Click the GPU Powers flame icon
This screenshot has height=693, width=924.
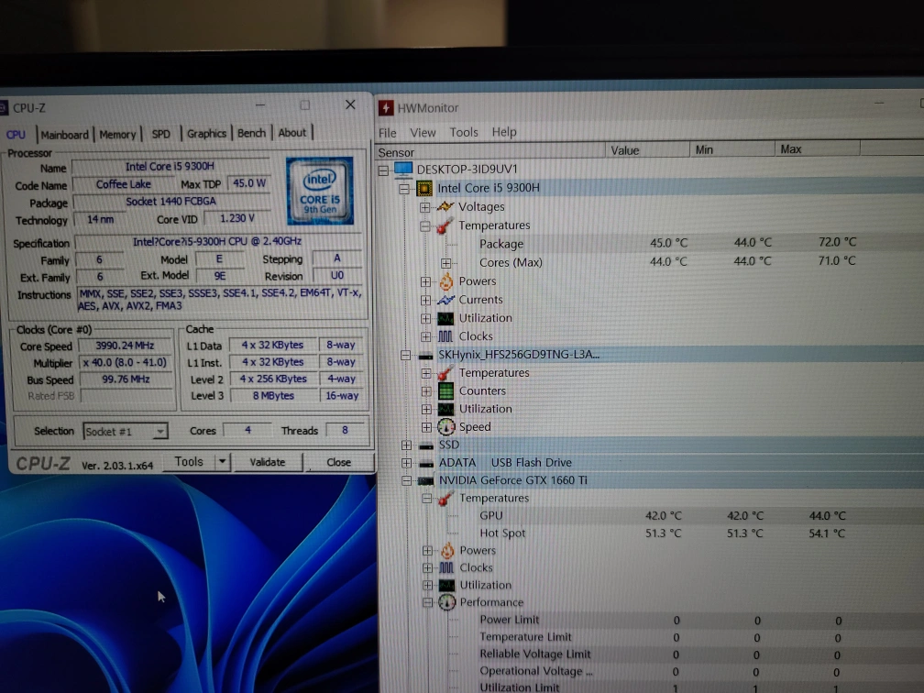tap(448, 550)
